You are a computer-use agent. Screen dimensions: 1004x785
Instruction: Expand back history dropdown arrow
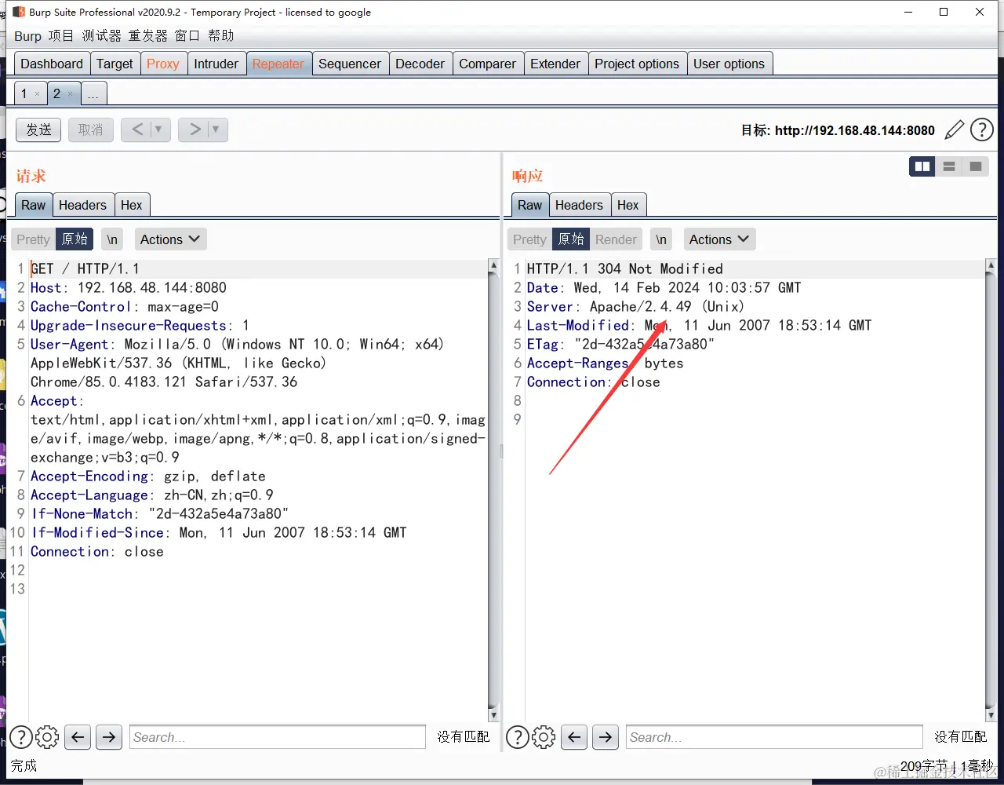coord(158,130)
